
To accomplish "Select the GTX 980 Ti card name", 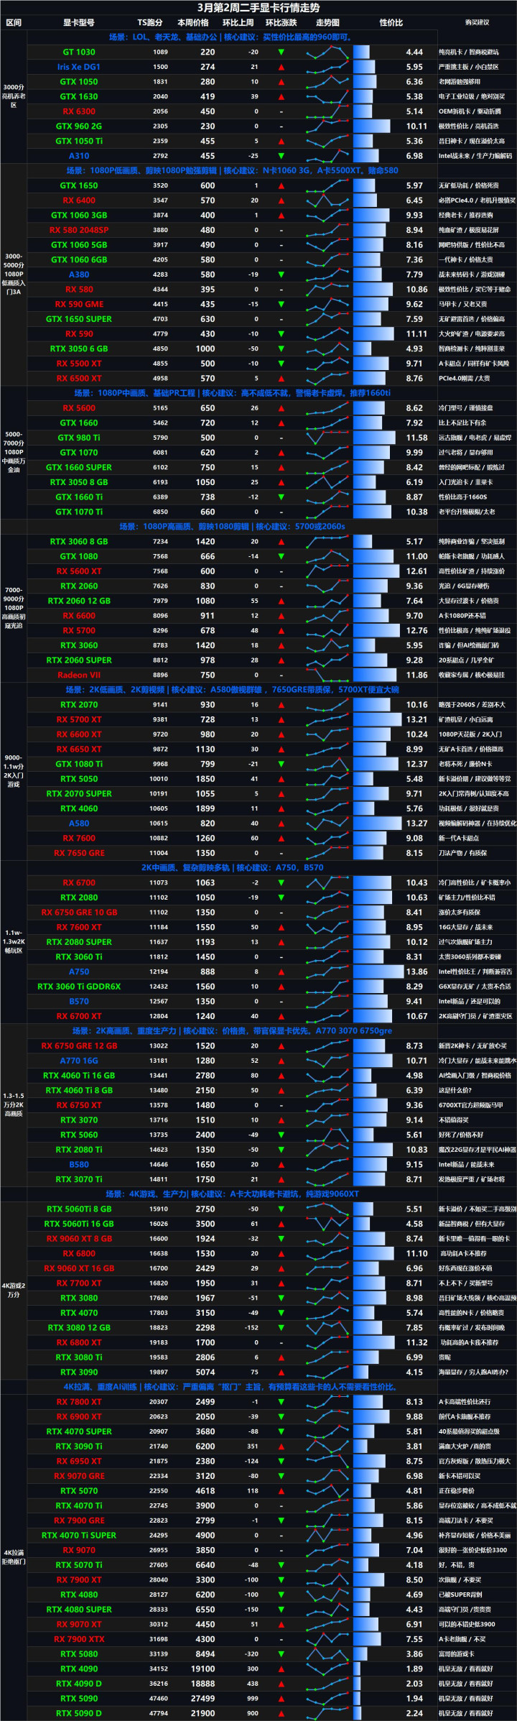I will coord(79,438).
